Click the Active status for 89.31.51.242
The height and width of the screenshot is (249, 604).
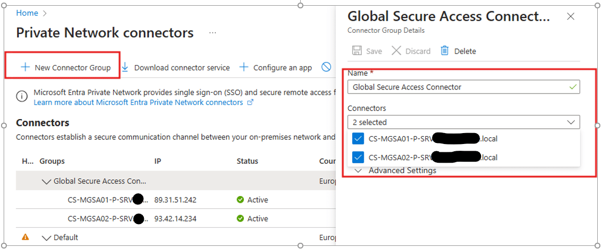[257, 200]
